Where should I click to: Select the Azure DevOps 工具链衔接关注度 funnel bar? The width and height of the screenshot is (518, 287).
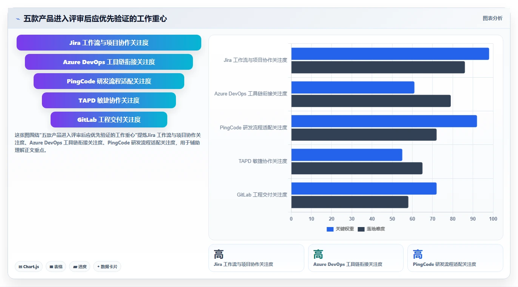[x=109, y=62]
